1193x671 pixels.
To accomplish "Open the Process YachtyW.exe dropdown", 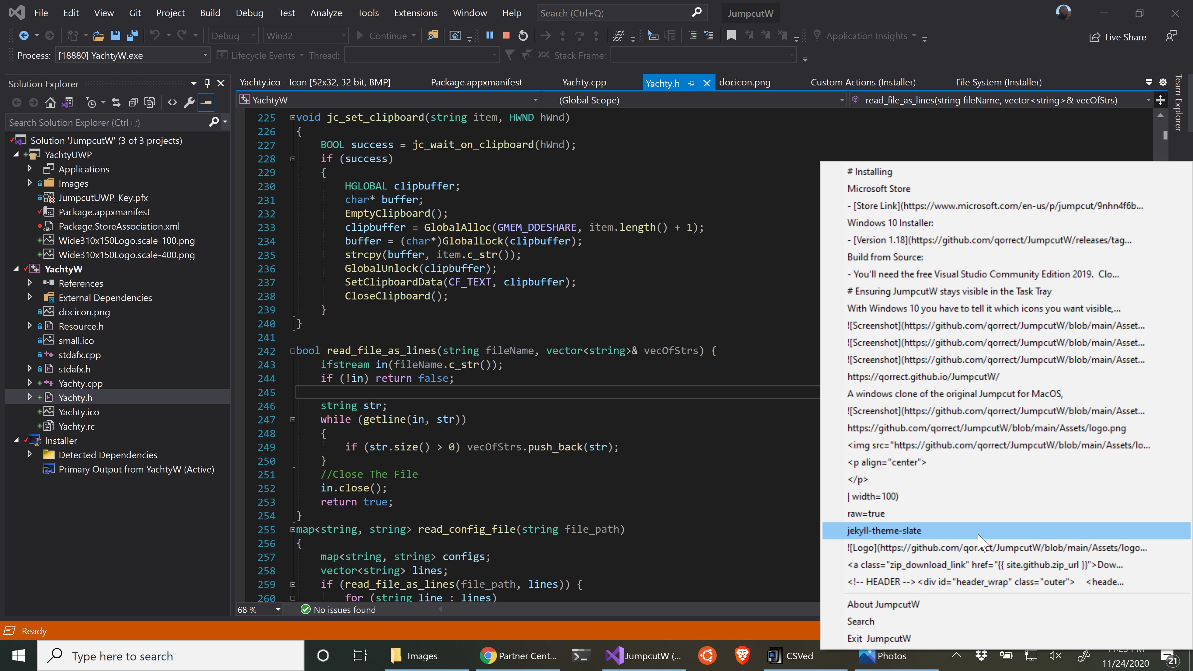I will [205, 56].
